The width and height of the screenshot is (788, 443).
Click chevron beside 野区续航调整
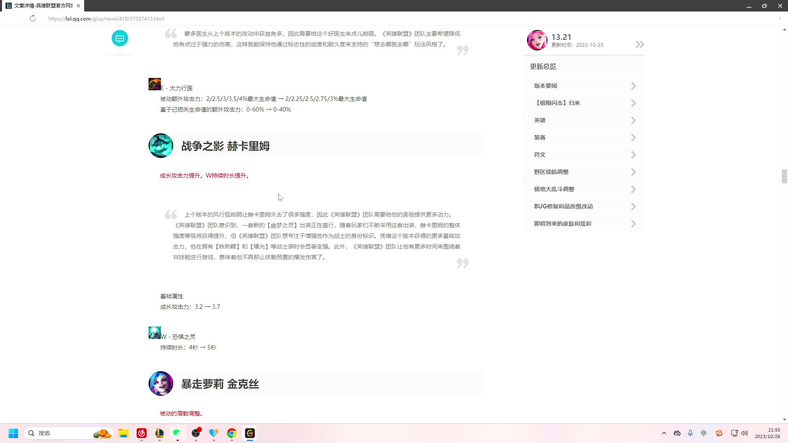tap(633, 172)
